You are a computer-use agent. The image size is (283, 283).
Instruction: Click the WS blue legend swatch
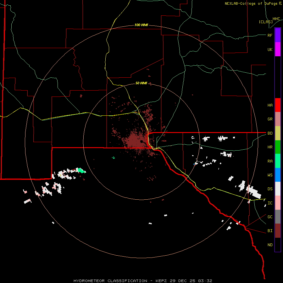click(278, 175)
